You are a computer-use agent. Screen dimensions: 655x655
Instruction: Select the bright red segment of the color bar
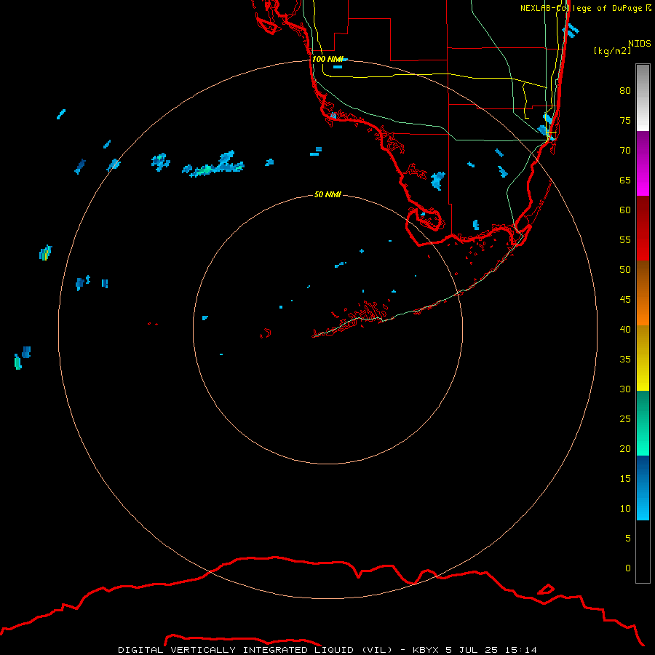click(643, 229)
